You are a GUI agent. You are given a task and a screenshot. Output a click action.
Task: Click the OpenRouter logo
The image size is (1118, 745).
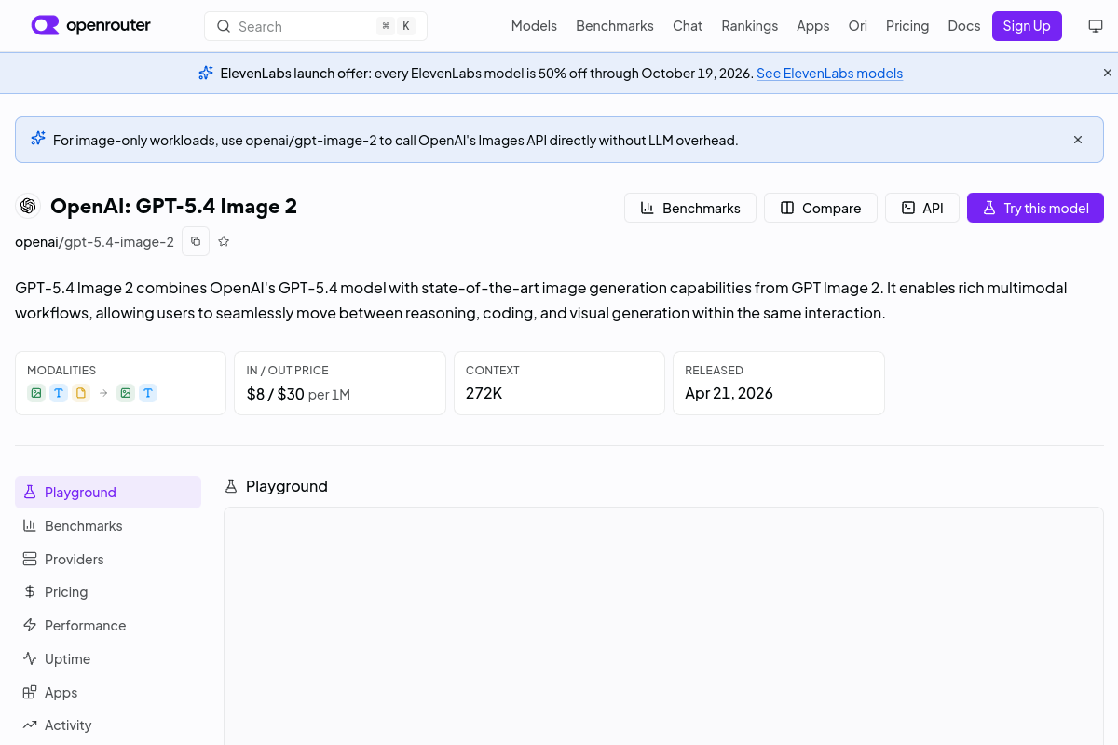[x=90, y=25]
